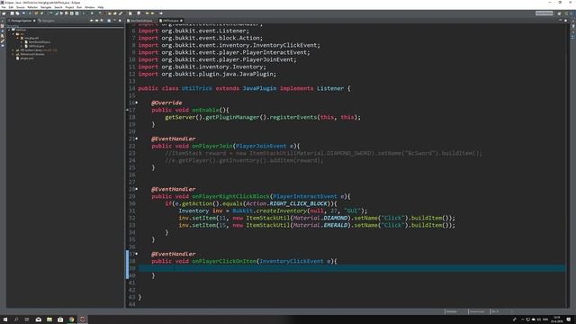Viewport: 576px width, 324px height.
Task: Click class name UtilTrick in declaration
Action: [196, 88]
